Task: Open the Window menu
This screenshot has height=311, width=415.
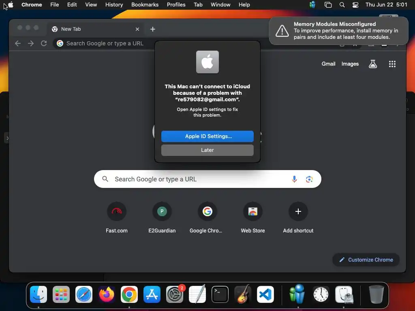Action: click(220, 5)
